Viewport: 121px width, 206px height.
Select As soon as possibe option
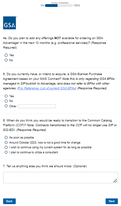coord(6,138)
